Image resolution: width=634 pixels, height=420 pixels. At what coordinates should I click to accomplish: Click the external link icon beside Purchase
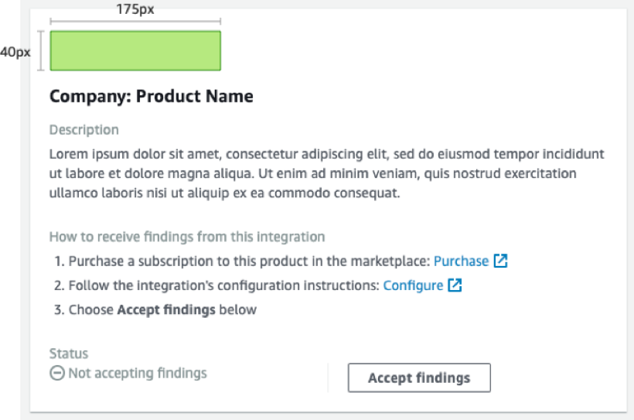coord(500,261)
